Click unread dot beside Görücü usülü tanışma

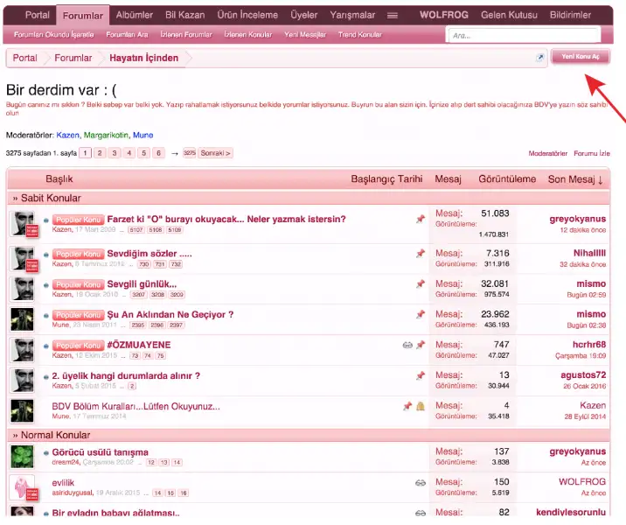(46, 453)
